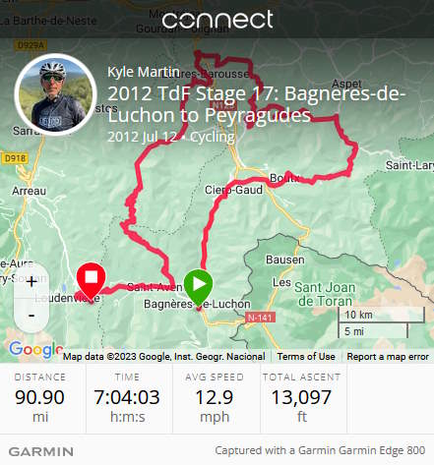Select the Time 7:04:03 stat
This screenshot has width=434, height=465.
click(127, 398)
